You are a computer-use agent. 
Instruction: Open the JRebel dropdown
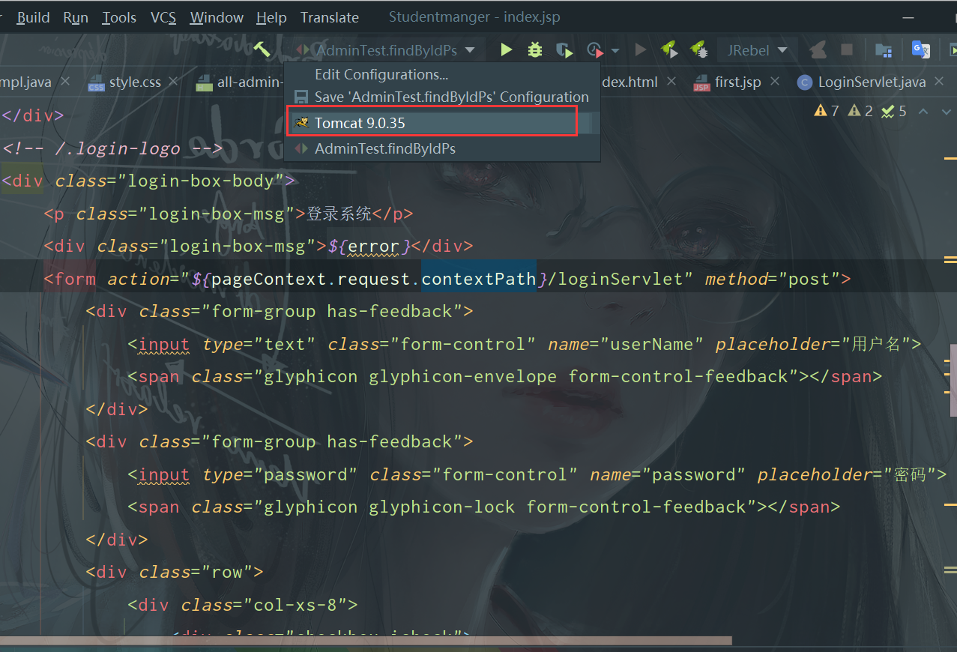click(x=757, y=50)
